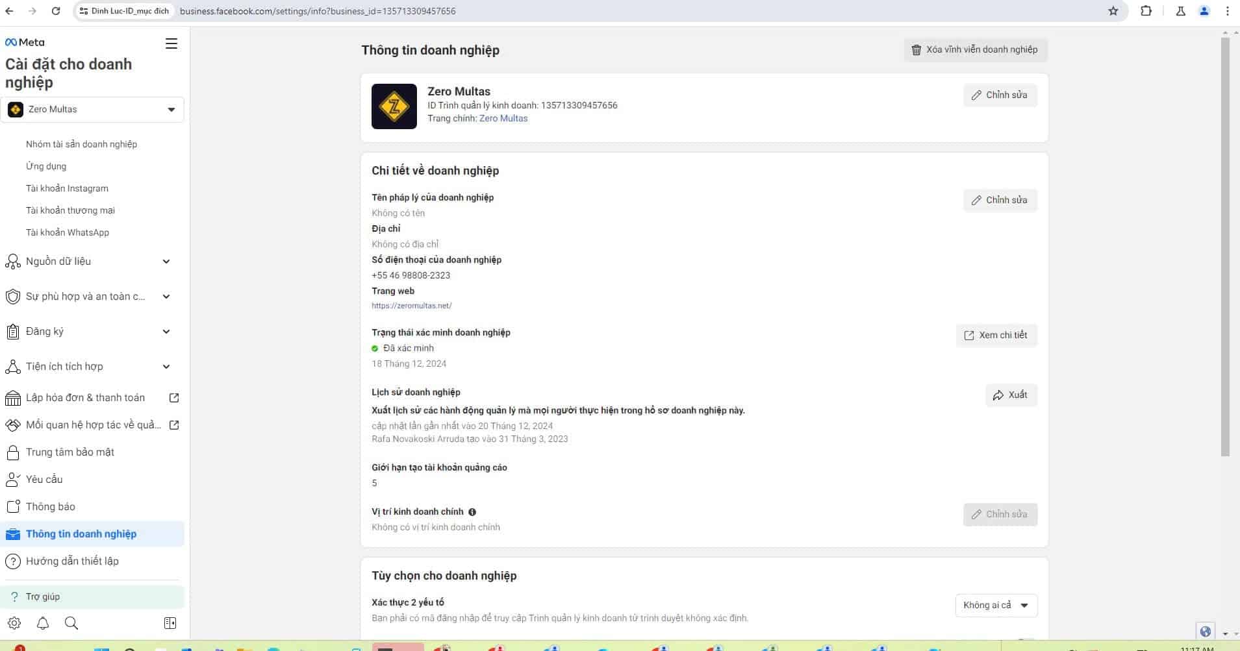Open notifications bell at sidebar bottom
The height and width of the screenshot is (651, 1240).
43,623
